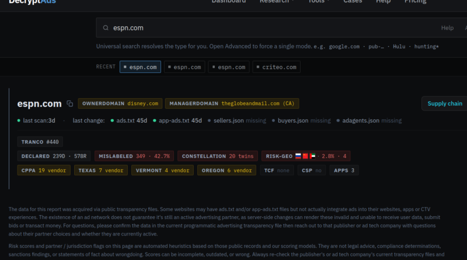Click adagents.json missing indicator
The image size is (467, 260).
coord(369,120)
